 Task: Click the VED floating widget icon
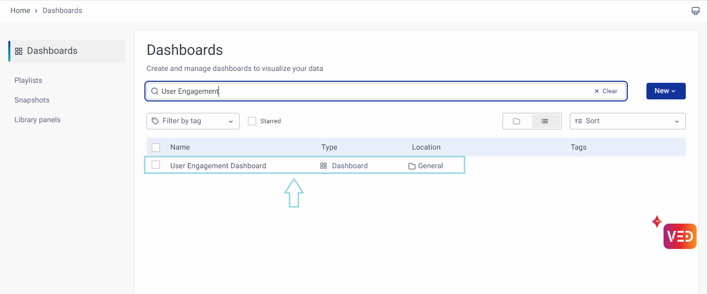coord(680,237)
